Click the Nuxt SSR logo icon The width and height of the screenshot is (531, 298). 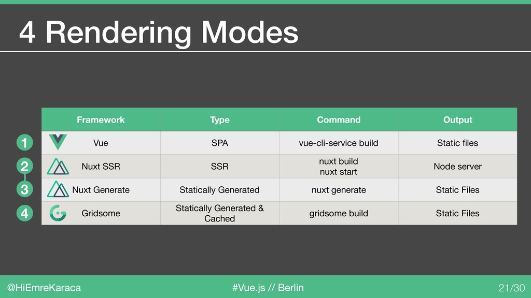[x=58, y=167]
